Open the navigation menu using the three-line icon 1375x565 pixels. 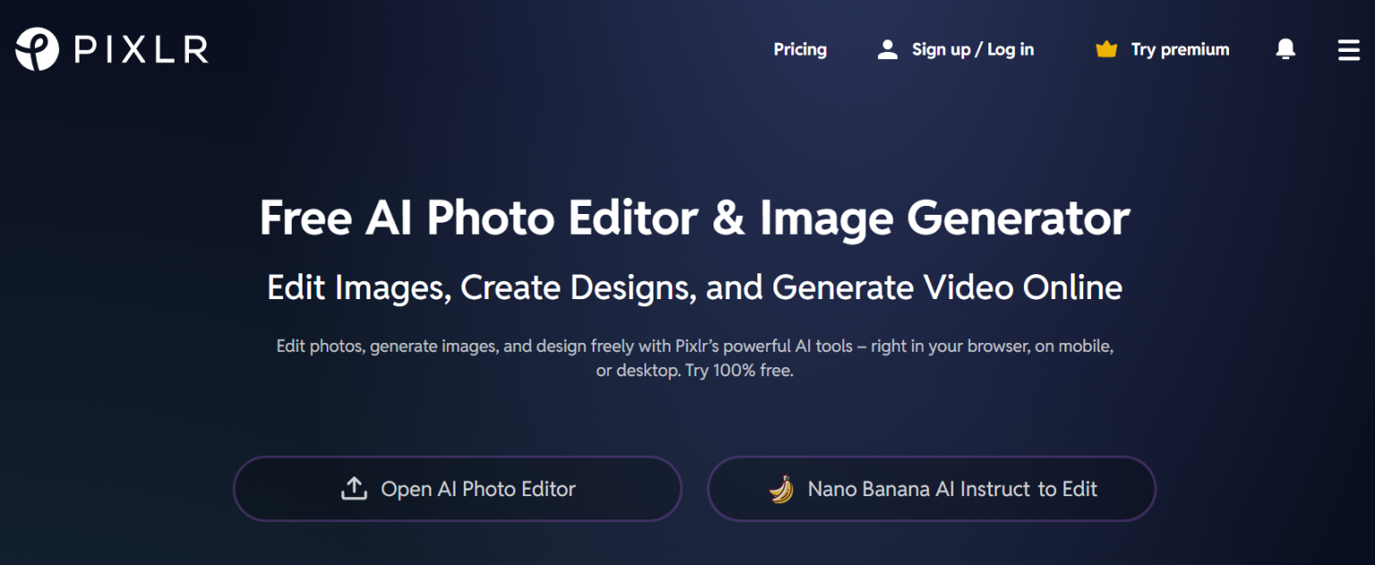coord(1348,50)
